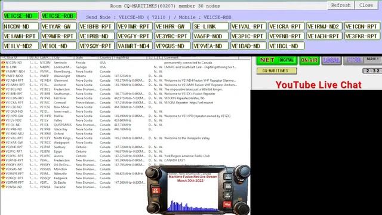Click node icon beside VE1CSE-ND list row
The image size is (382, 215).
tap(3, 107)
